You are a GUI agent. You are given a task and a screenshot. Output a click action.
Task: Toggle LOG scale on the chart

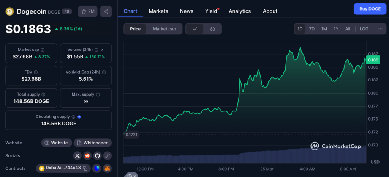[x=364, y=29]
